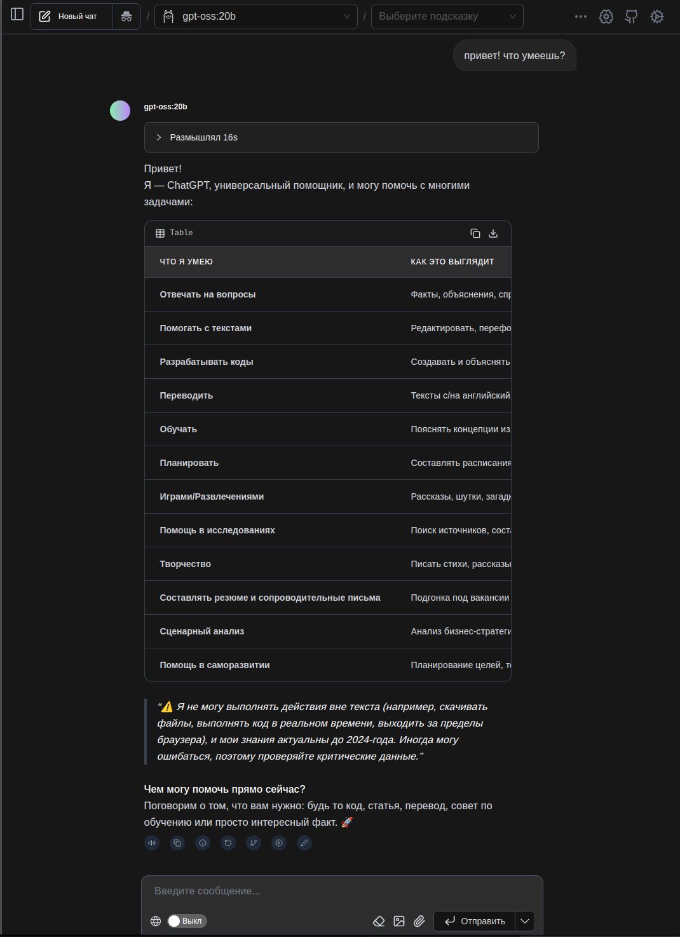Viewport: 680px width, 937px height.
Task: Click the Отправить send button
Action: pyautogui.click(x=474, y=921)
